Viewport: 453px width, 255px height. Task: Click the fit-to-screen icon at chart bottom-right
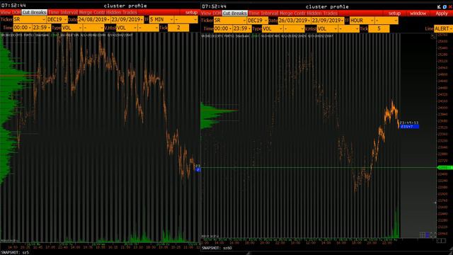point(433,235)
